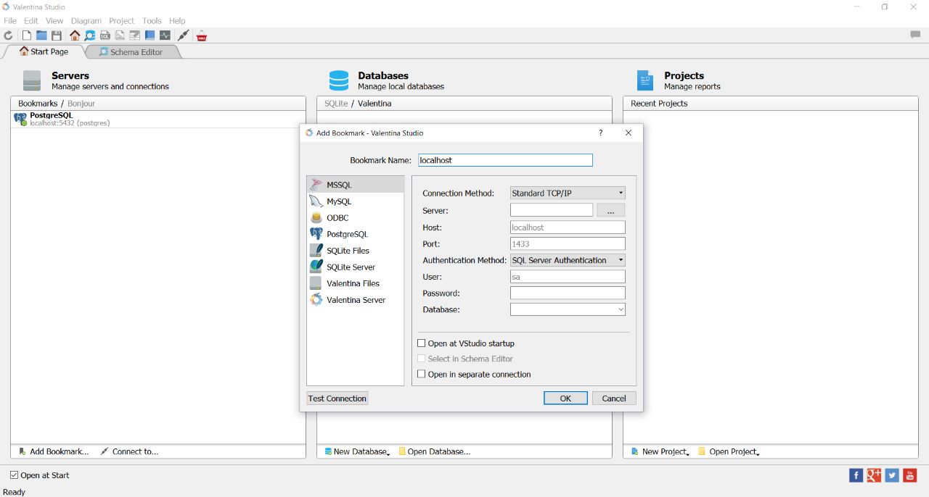The height and width of the screenshot is (497, 929).
Task: Click the Refresh toolbar icon
Action: 9,35
